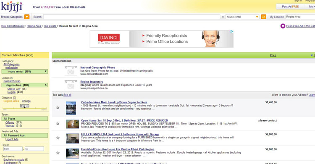Open Cathedral Area Main Level Up/Down Duplex listing
Viewport: 315px width, 164px height.
[114, 102]
